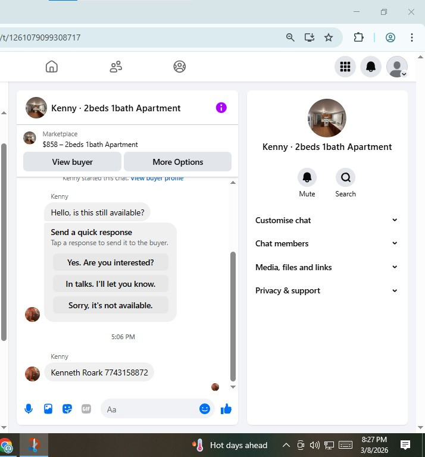Expand Privacy & support section

point(327,290)
